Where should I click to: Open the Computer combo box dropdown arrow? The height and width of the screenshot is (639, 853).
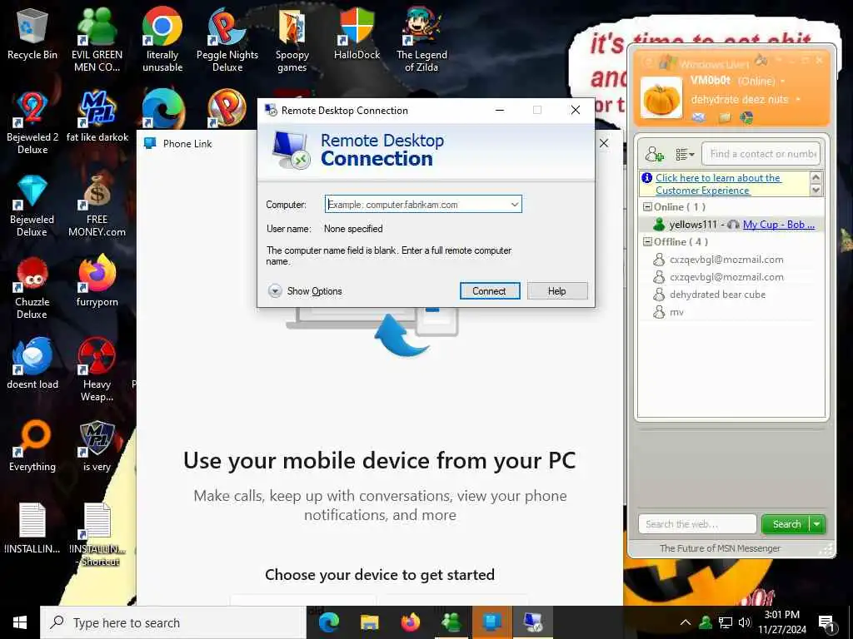(514, 205)
